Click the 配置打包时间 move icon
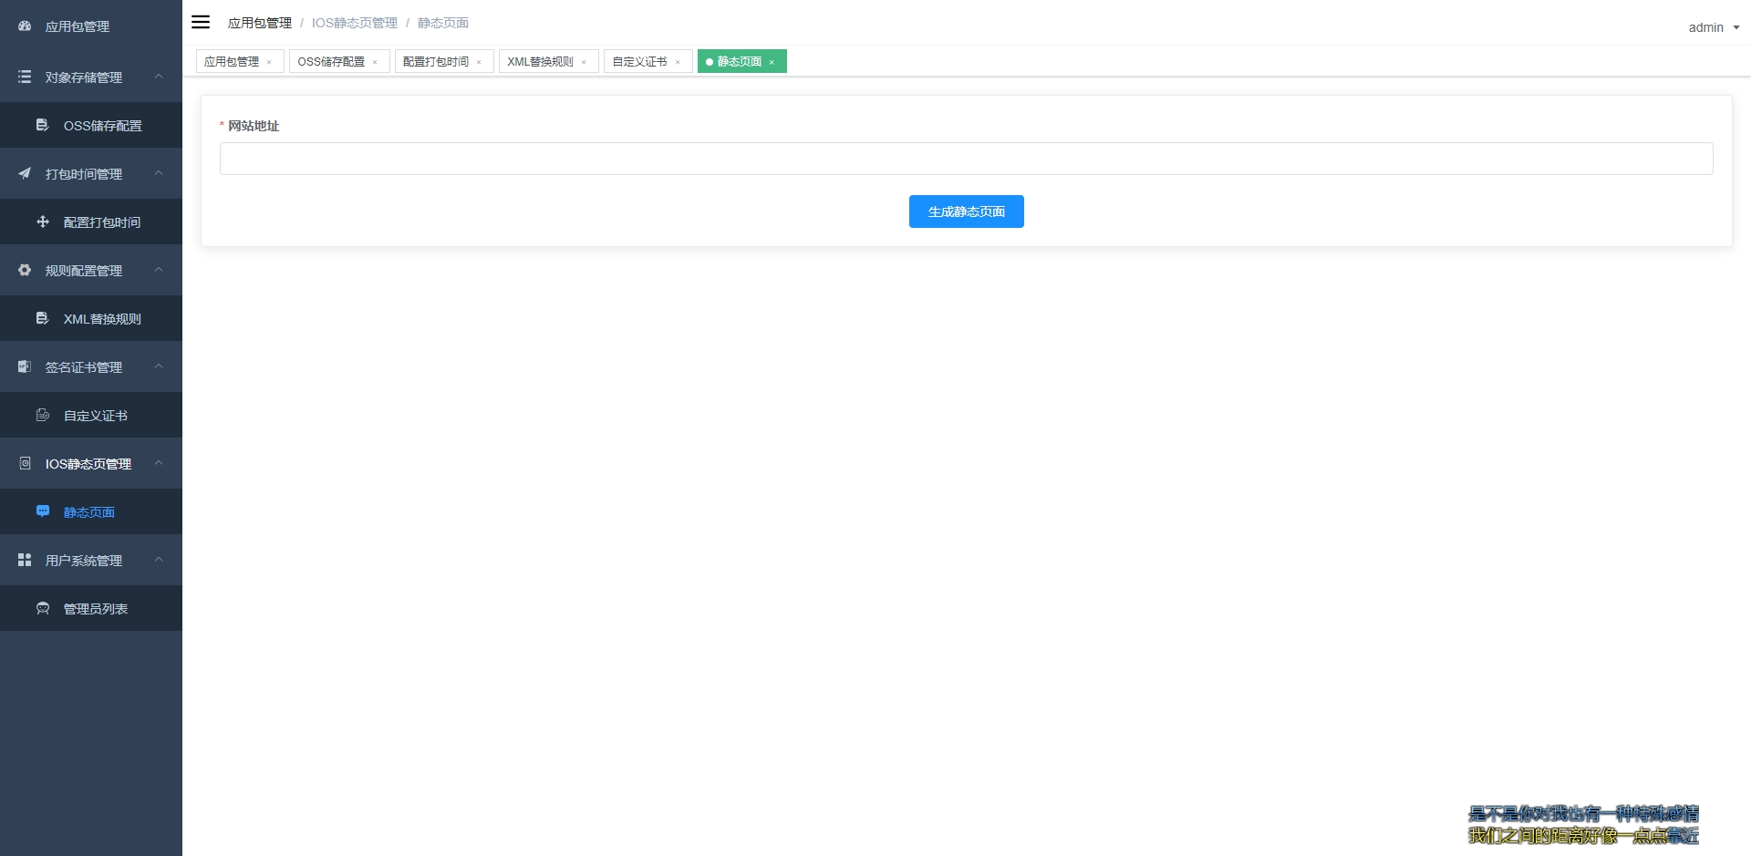This screenshot has width=1751, height=856. (x=42, y=222)
